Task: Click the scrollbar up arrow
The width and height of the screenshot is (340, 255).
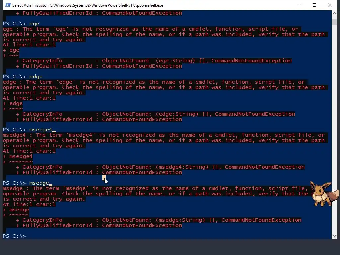Action: click(x=334, y=13)
